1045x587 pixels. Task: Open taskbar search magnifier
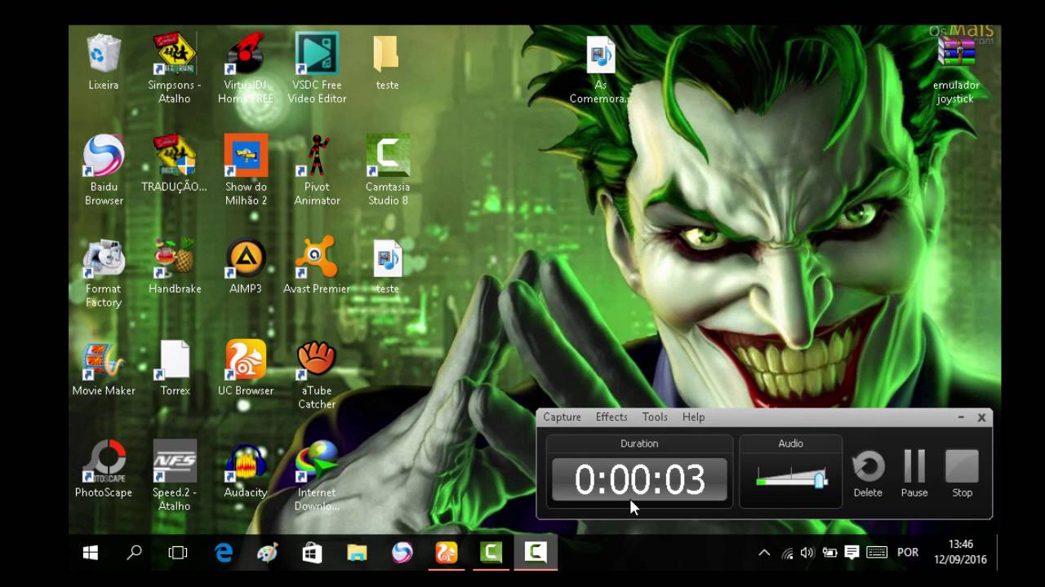coord(134,553)
